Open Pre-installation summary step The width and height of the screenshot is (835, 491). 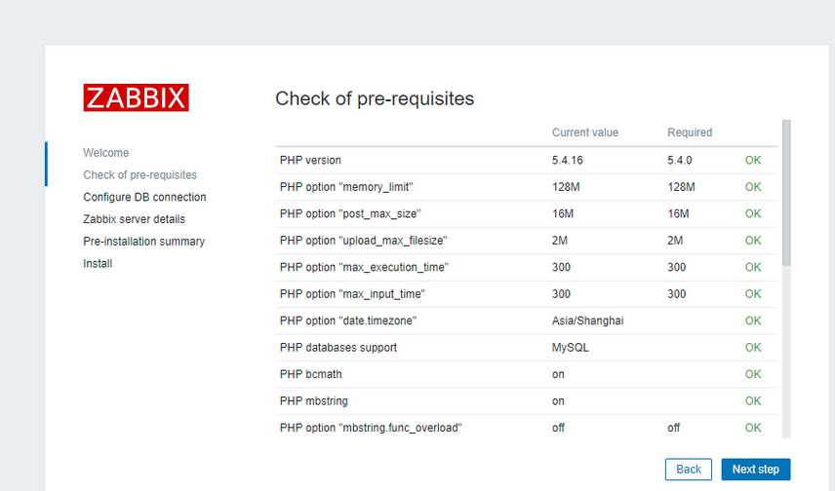click(x=143, y=242)
